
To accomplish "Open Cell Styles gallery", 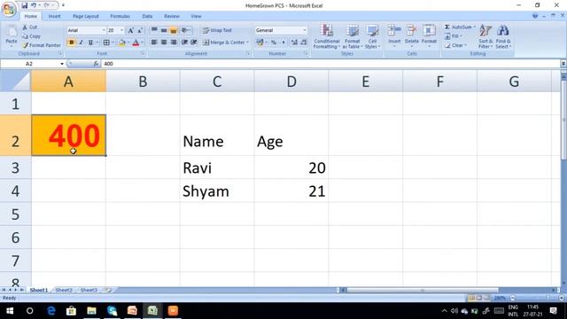I will coord(372,36).
